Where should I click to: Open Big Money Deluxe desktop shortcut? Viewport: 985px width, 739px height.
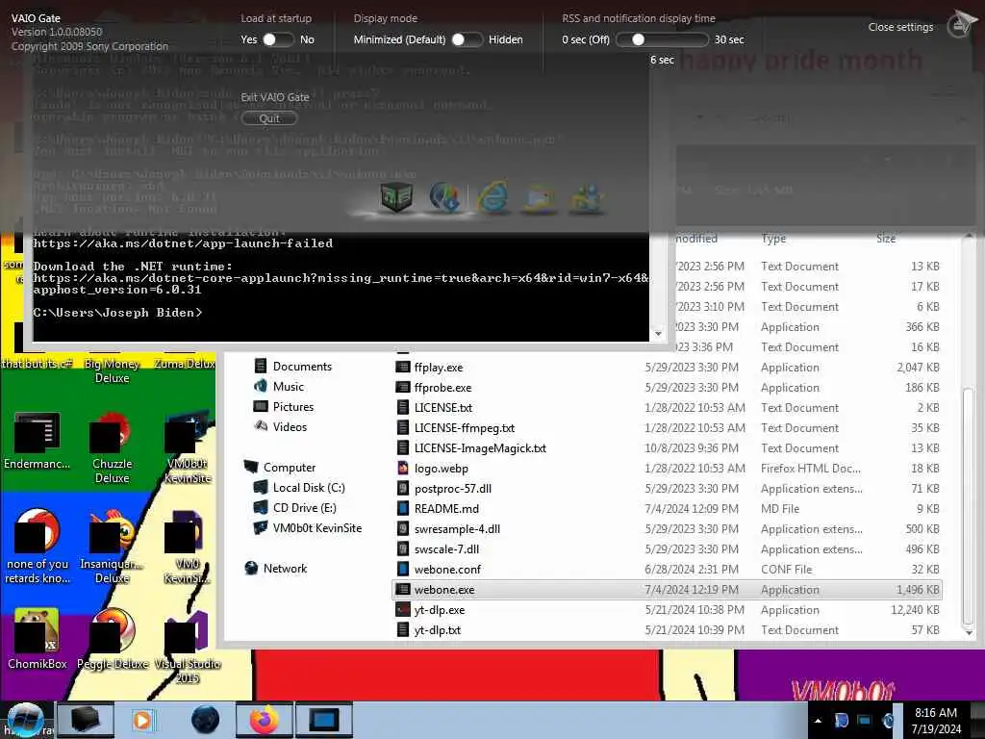(112, 370)
